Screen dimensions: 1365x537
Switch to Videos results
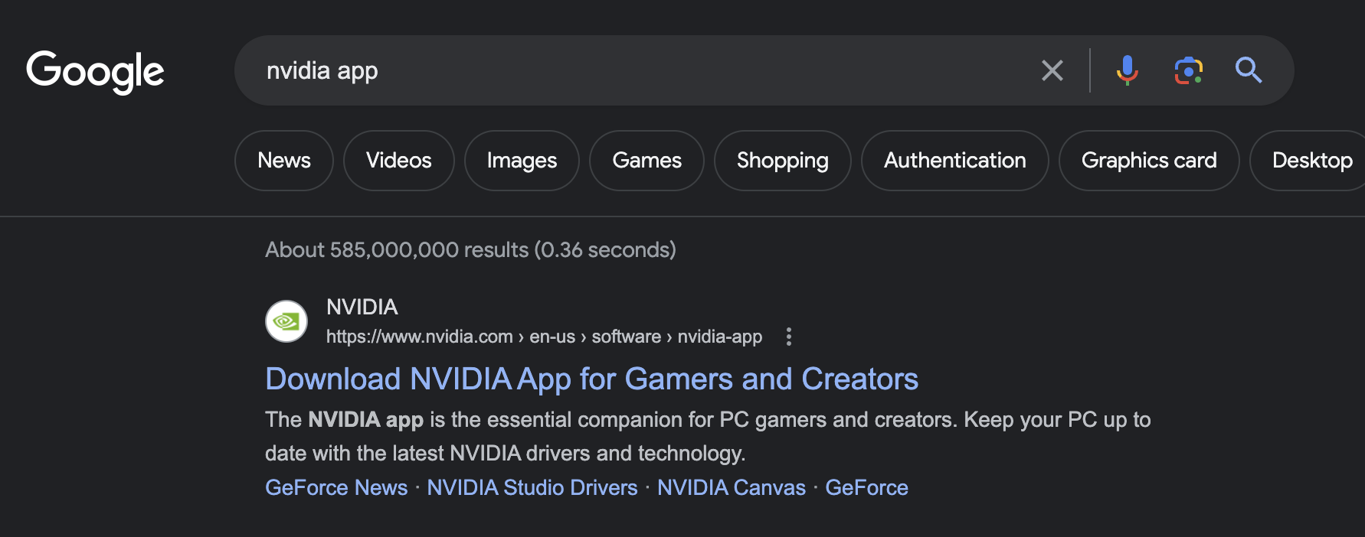399,161
